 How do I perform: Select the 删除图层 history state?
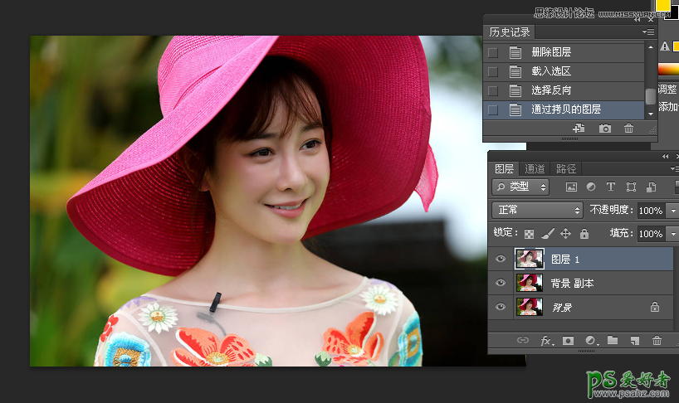coord(550,52)
